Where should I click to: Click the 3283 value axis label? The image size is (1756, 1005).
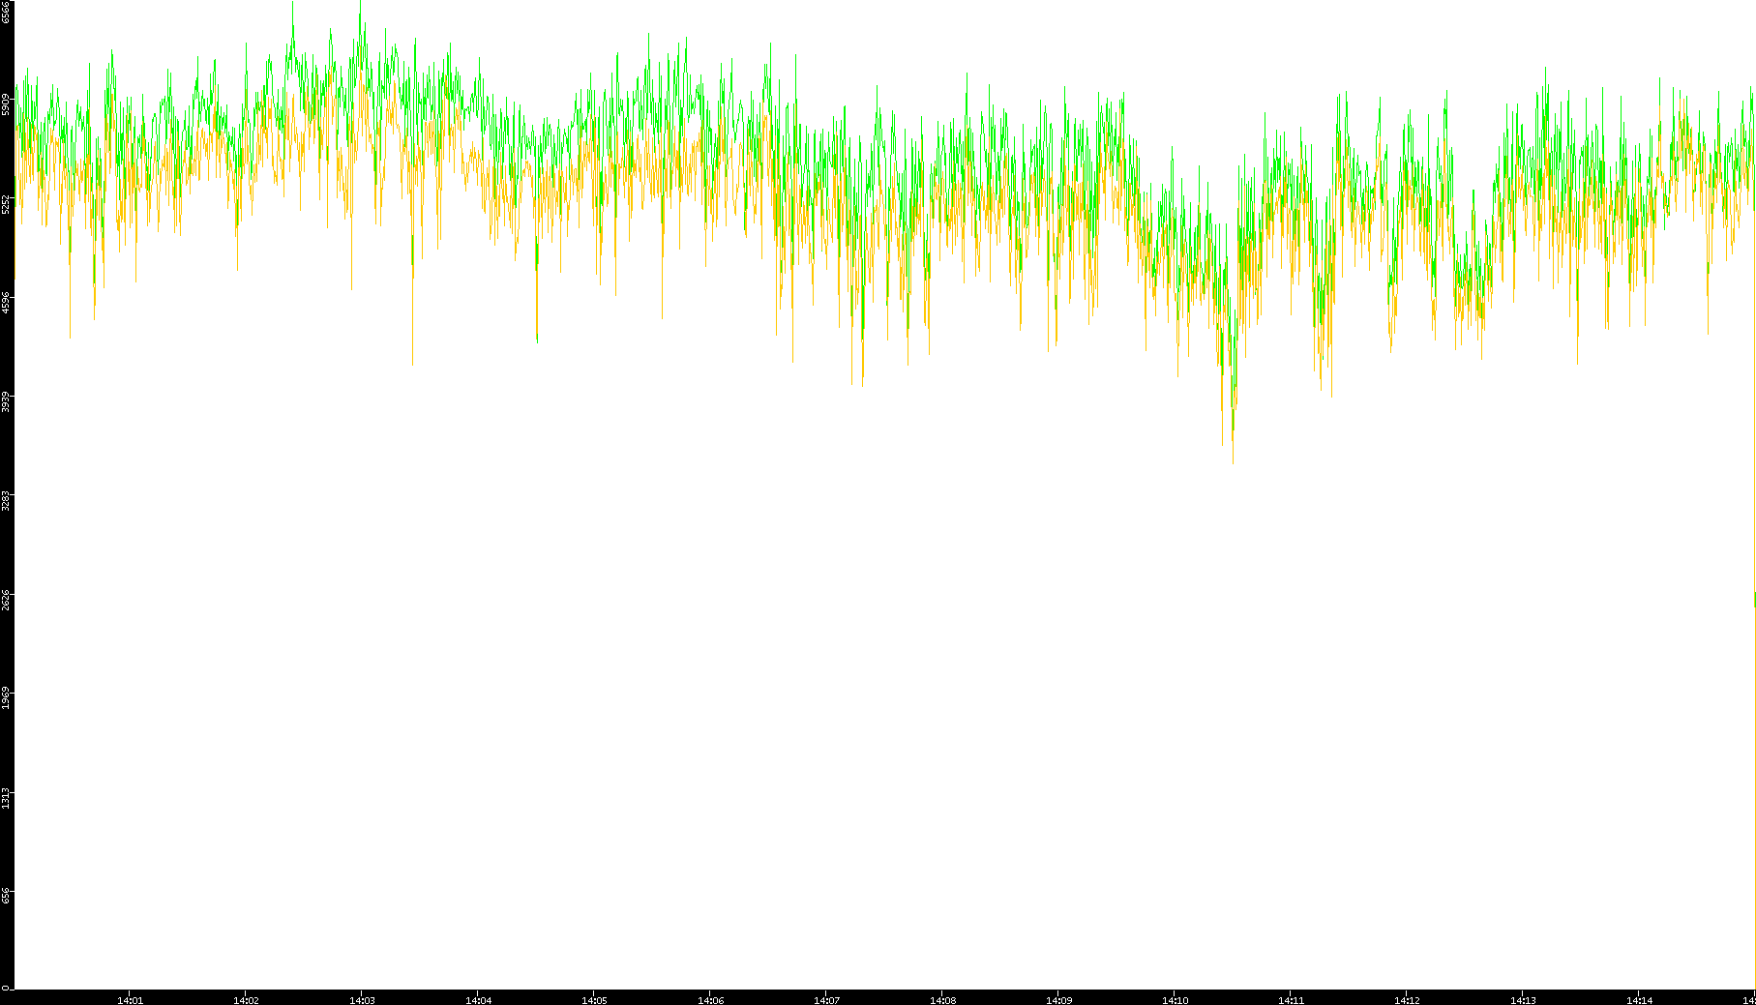(6, 501)
